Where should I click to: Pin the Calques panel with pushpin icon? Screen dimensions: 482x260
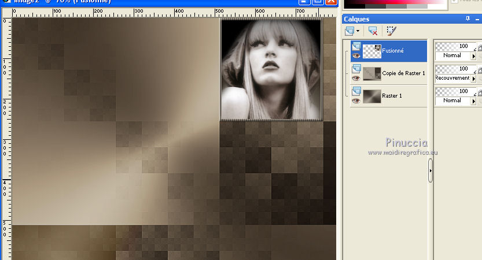tap(468, 18)
